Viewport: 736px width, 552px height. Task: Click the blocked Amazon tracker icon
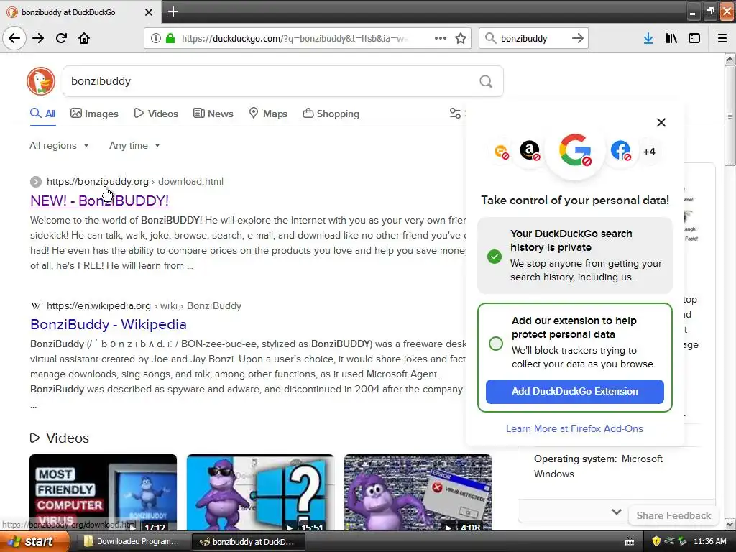point(530,151)
